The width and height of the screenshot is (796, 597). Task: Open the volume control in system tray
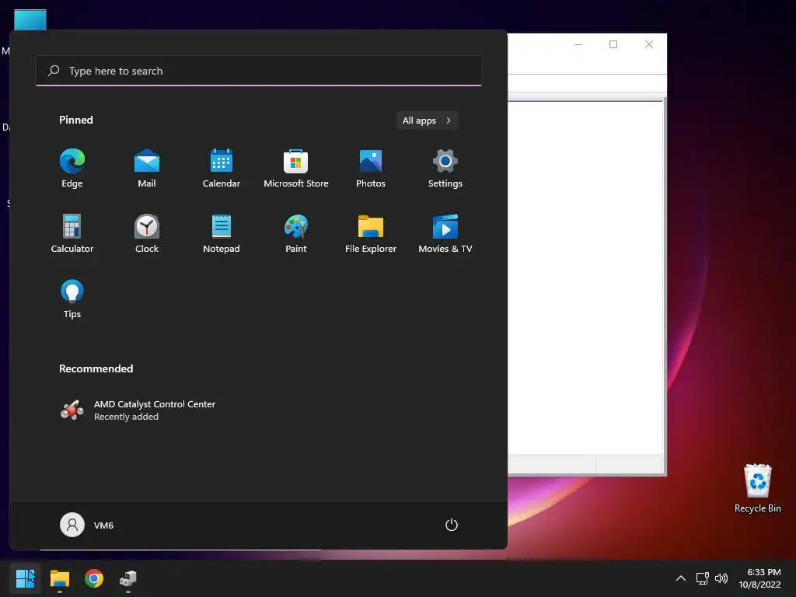[721, 578]
